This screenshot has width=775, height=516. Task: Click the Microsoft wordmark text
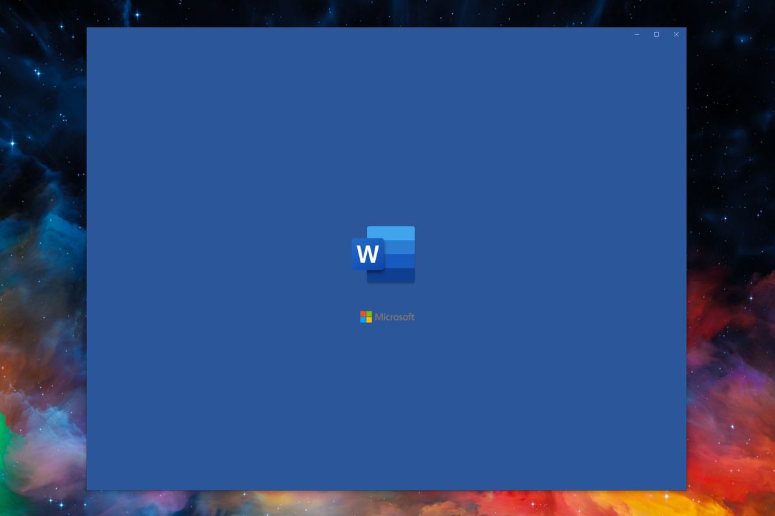(395, 317)
